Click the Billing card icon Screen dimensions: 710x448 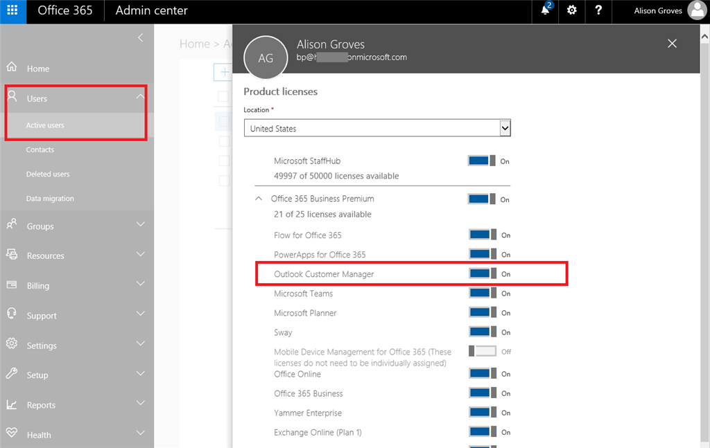(12, 285)
